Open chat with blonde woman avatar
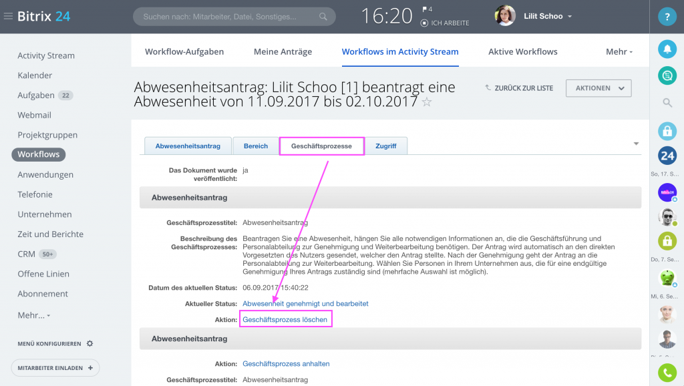The width and height of the screenshot is (684, 386). click(x=667, y=315)
